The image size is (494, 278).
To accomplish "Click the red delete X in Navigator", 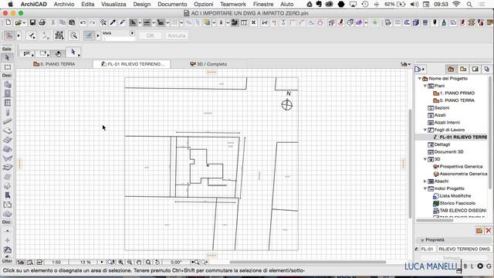I will coord(489,231).
